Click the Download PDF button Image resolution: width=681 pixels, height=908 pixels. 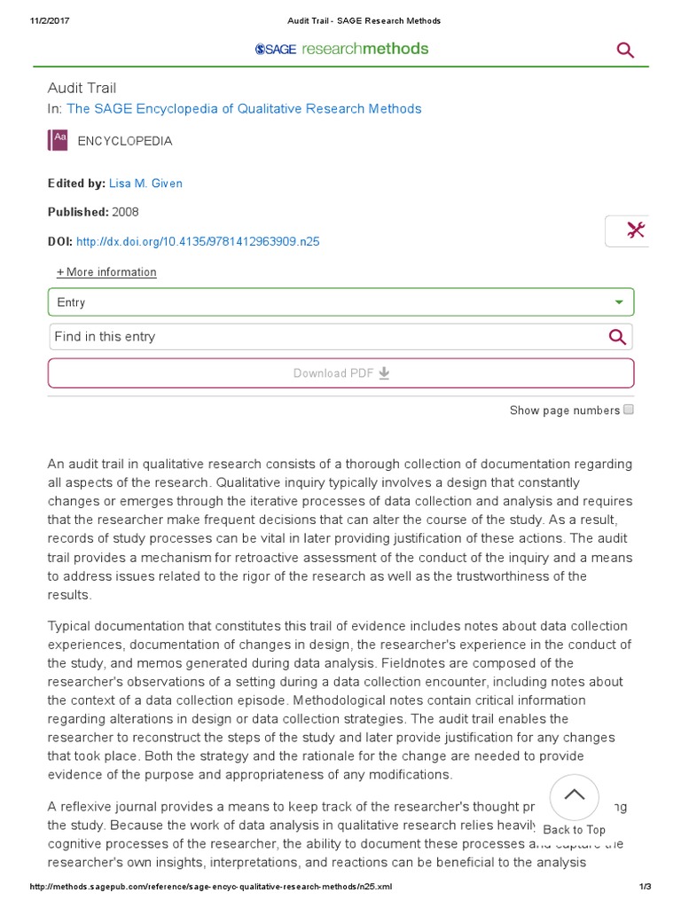(x=340, y=373)
